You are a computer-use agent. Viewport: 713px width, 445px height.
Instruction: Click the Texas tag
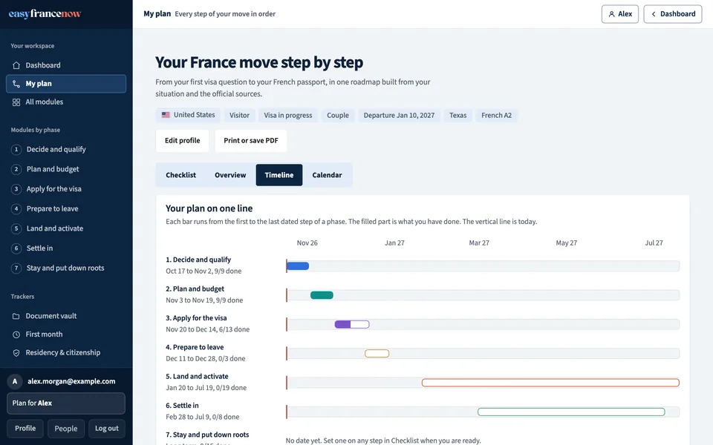tap(458, 116)
